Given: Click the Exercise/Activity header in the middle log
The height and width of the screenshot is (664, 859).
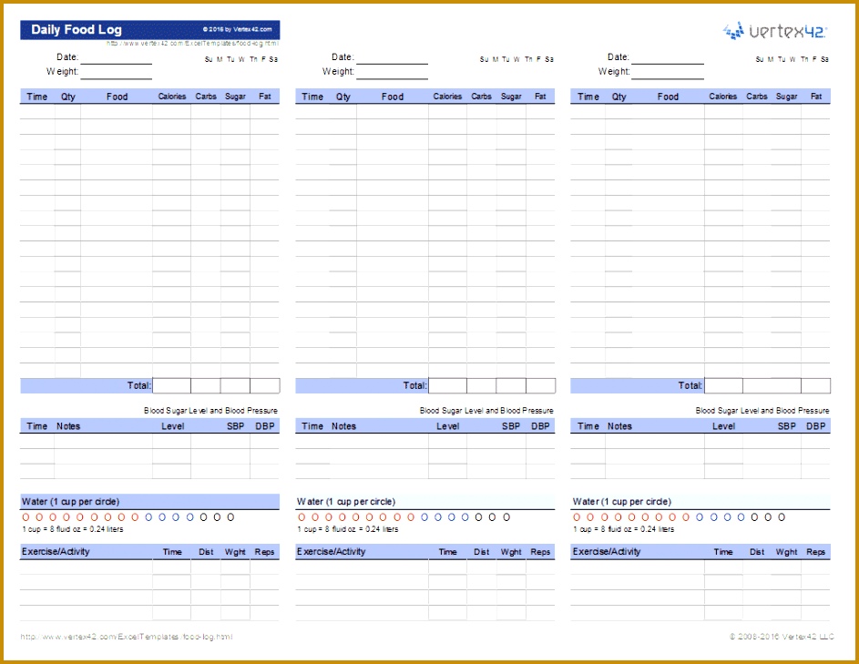Looking at the screenshot, I should pos(332,552).
